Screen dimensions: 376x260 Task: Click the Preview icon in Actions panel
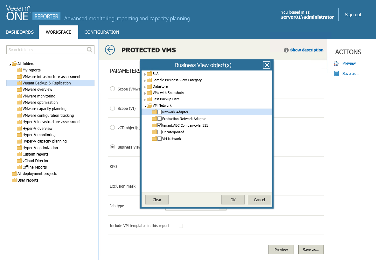coord(336,63)
